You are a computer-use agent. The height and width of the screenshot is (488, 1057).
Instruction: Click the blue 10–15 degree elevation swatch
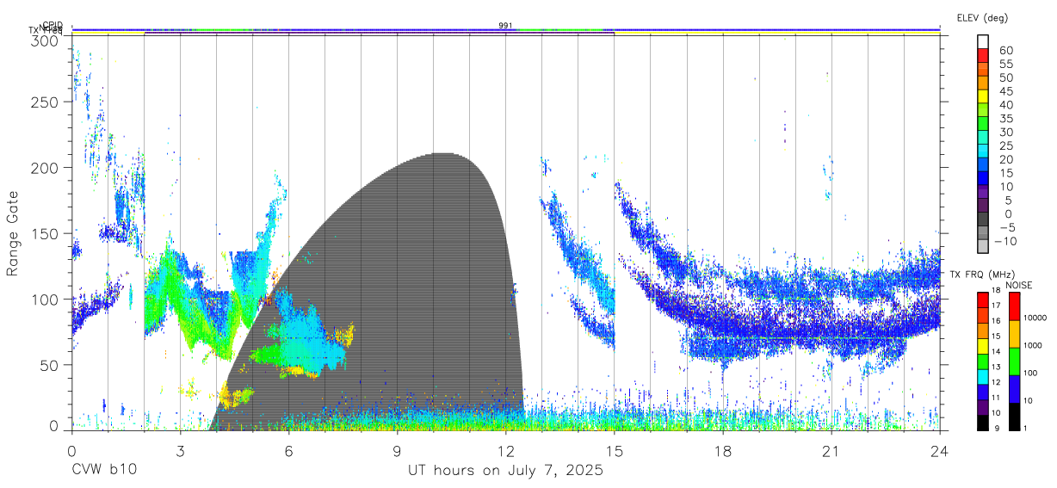pos(983,179)
